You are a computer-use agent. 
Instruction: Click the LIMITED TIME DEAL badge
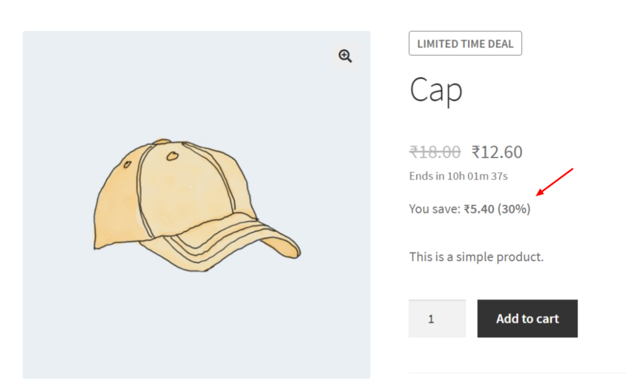(465, 43)
